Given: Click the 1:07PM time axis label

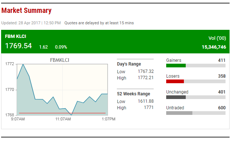Looking at the screenshot, I should coord(108,119).
